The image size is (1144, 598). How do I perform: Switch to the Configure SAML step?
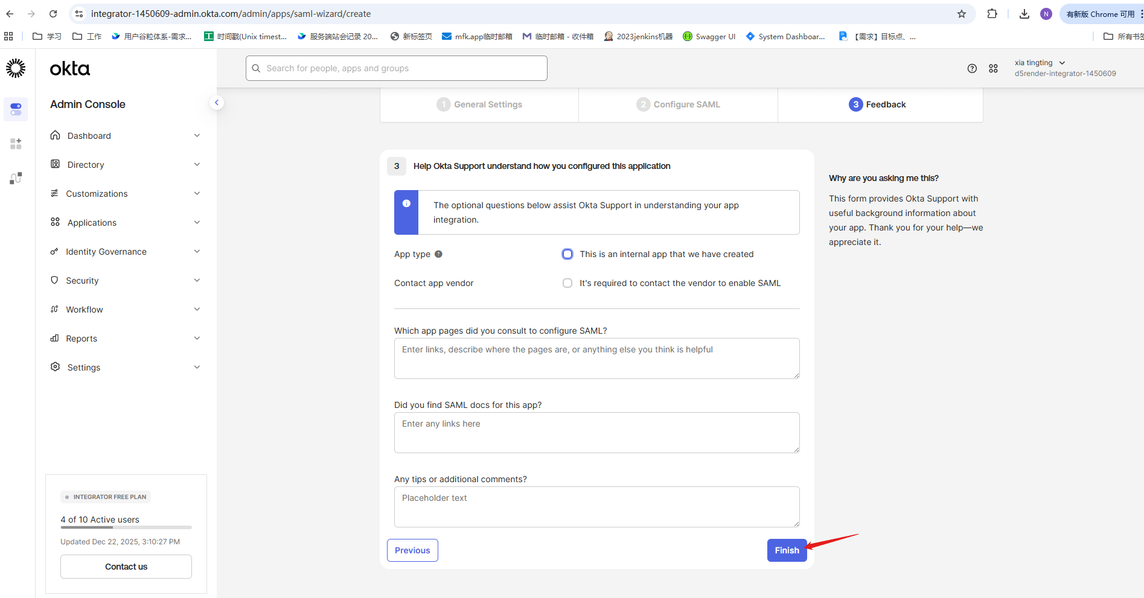tap(678, 104)
